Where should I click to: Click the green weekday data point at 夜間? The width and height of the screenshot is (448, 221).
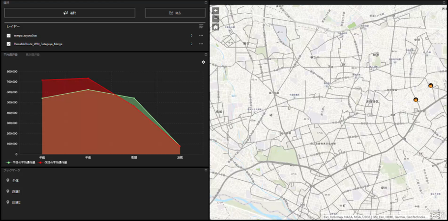pos(134,98)
